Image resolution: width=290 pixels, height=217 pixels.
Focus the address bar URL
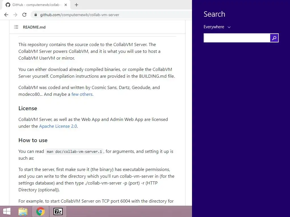pyautogui.click(x=80, y=15)
